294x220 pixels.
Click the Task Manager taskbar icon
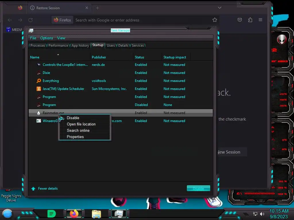click(119, 214)
